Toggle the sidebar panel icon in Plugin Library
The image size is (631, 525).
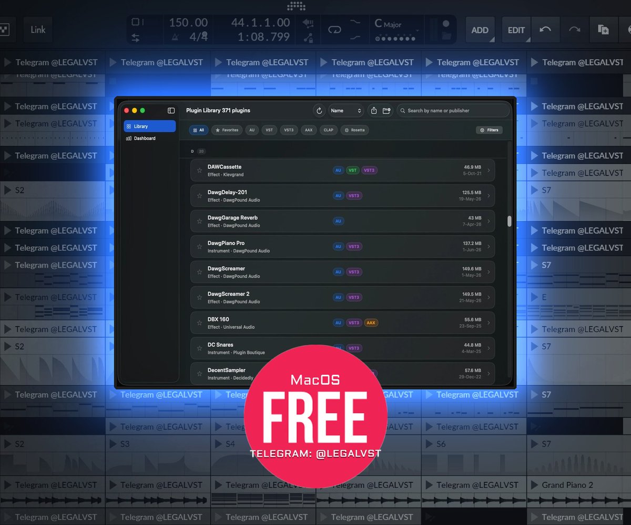[x=171, y=111]
